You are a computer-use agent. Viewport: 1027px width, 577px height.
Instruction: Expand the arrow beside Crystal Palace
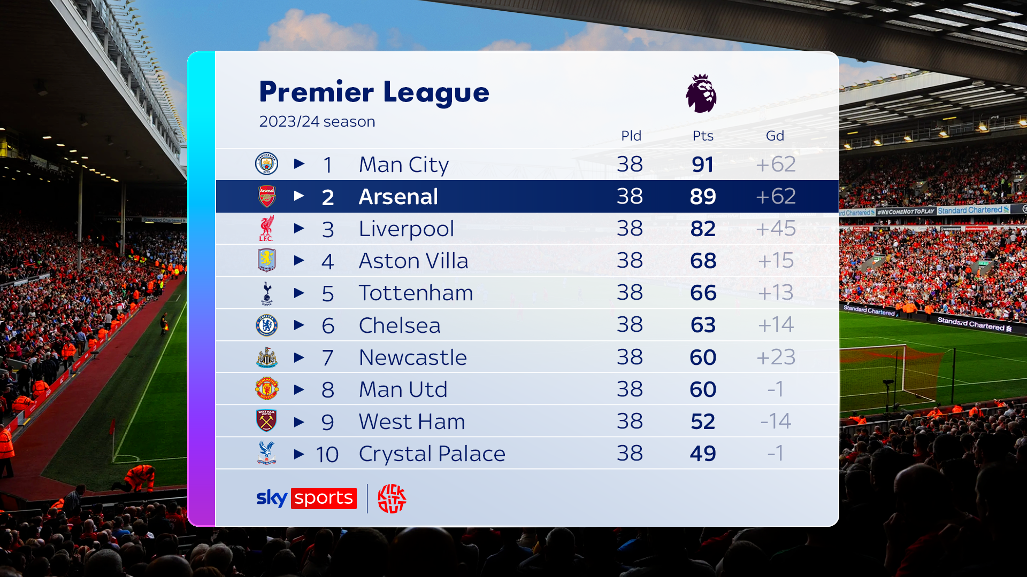tap(299, 454)
